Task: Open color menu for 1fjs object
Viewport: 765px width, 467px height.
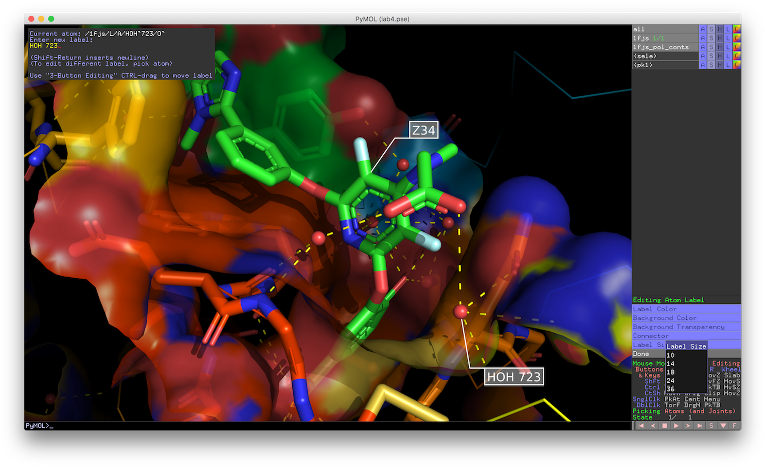Action: tap(737, 38)
